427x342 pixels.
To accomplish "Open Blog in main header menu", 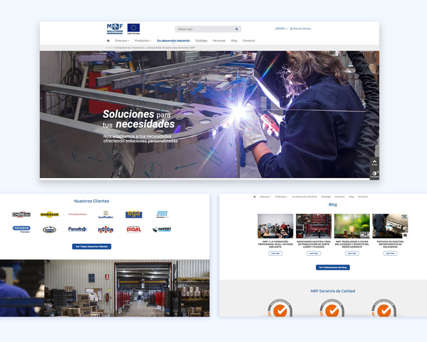I will click(x=234, y=41).
